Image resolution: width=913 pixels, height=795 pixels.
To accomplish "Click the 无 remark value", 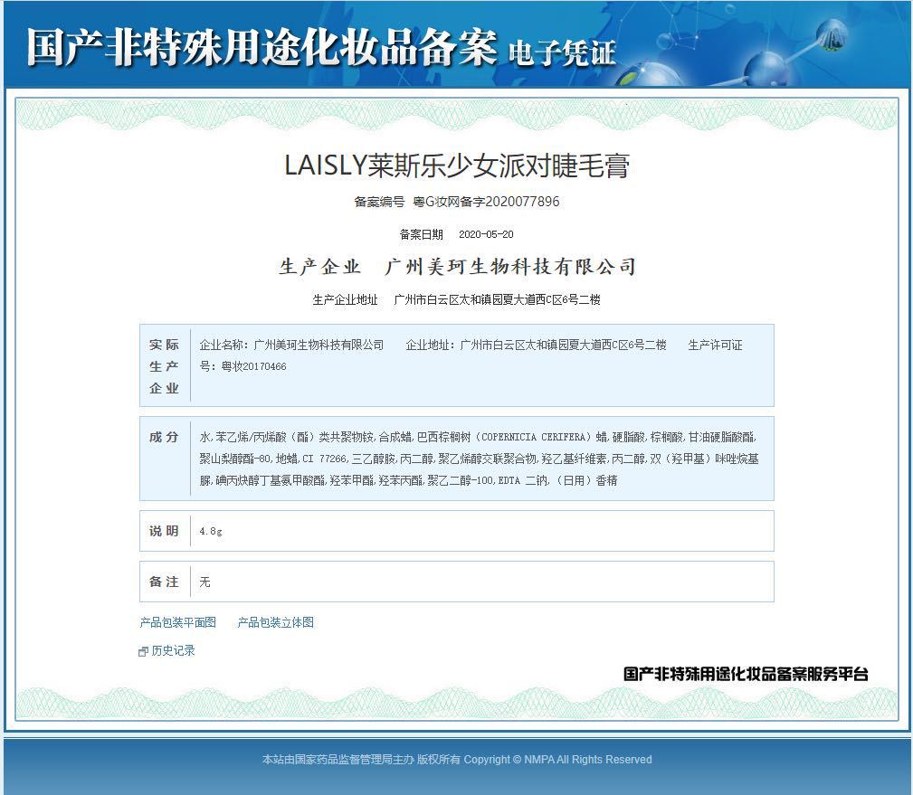I will coord(205,582).
